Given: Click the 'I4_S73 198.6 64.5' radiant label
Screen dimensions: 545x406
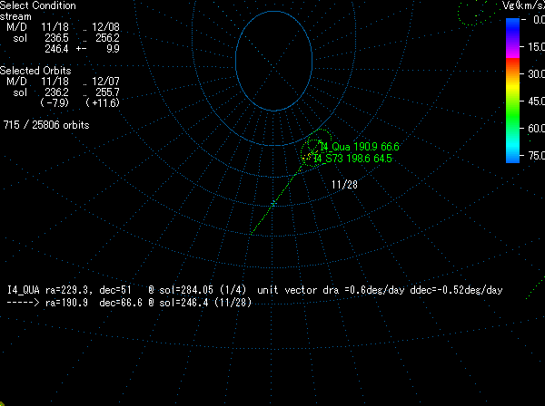Looking at the screenshot, I should point(352,159).
